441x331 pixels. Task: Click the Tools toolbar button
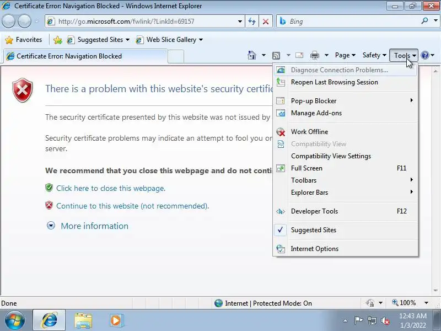(404, 55)
